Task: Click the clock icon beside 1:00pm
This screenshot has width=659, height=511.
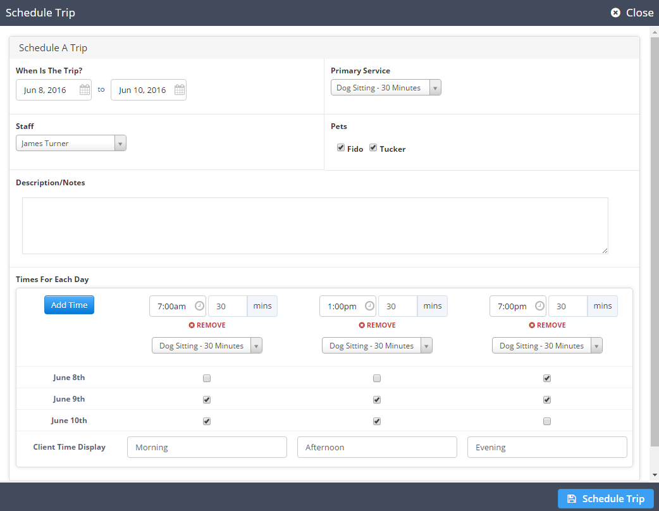Action: click(x=369, y=306)
